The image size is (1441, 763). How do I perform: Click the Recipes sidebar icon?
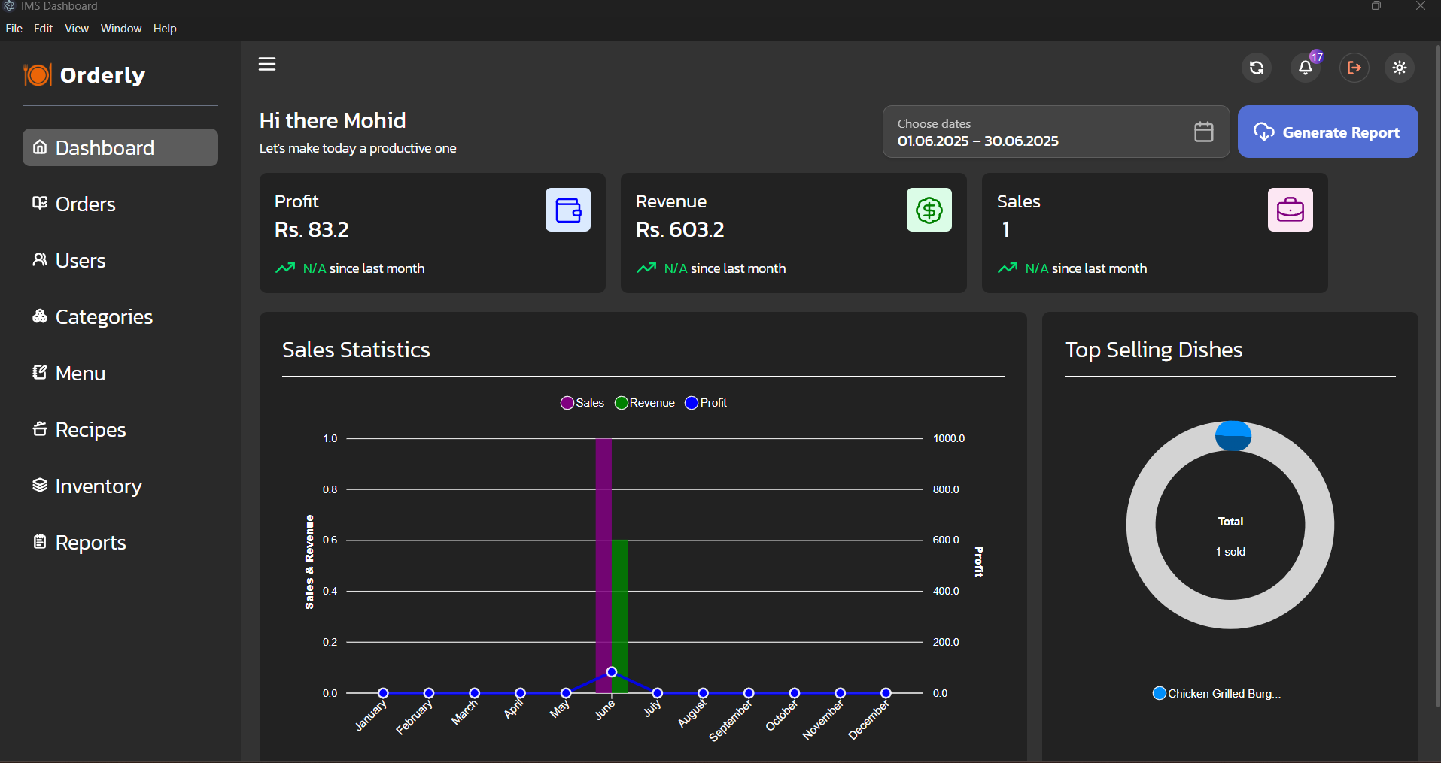[40, 428]
